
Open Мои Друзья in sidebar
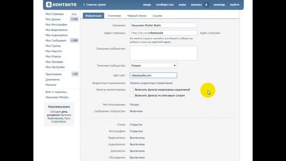pos(53,19)
